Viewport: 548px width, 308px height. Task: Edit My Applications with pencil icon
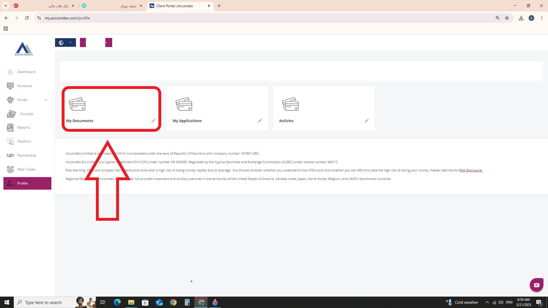(x=260, y=121)
